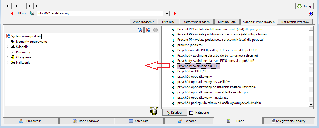This screenshot has height=128, width=319.
Task: Open the Wzorce bottom tab
Action: 189,121
